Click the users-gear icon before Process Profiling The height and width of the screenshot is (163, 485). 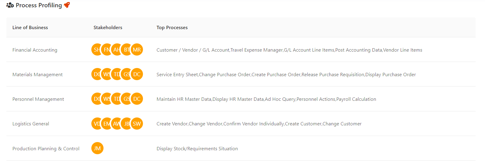10,5
